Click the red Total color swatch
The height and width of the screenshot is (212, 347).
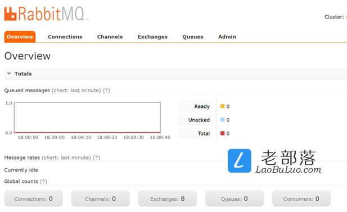point(222,133)
